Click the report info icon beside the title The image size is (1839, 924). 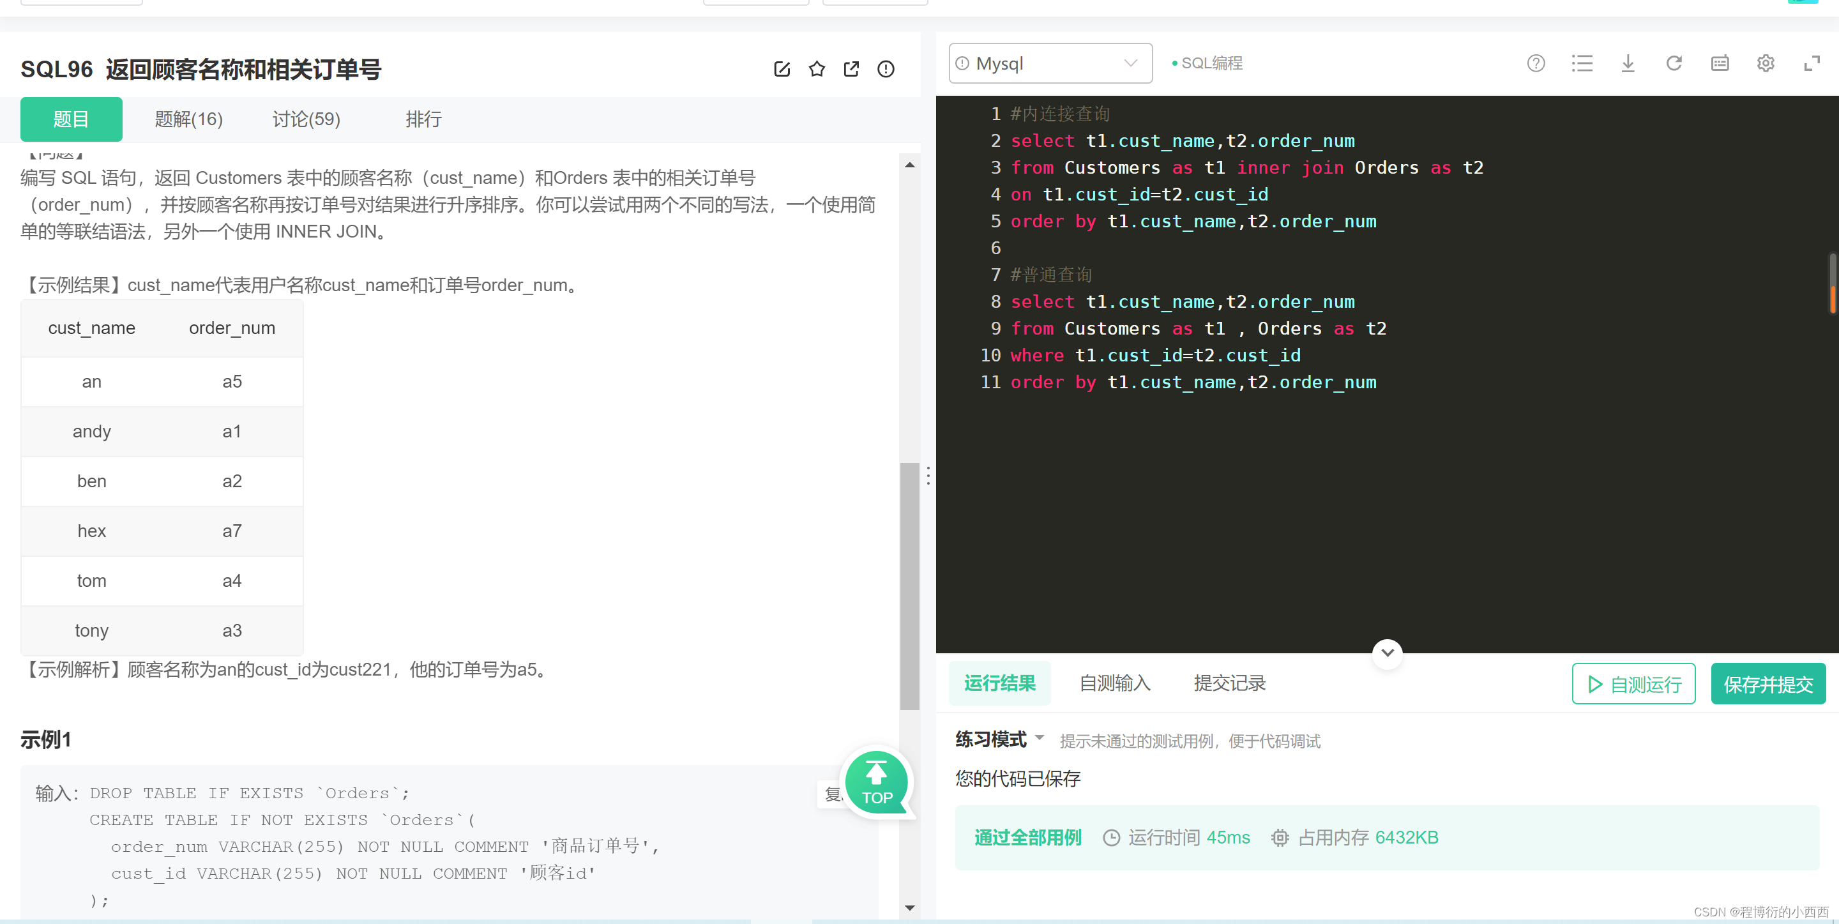tap(886, 69)
